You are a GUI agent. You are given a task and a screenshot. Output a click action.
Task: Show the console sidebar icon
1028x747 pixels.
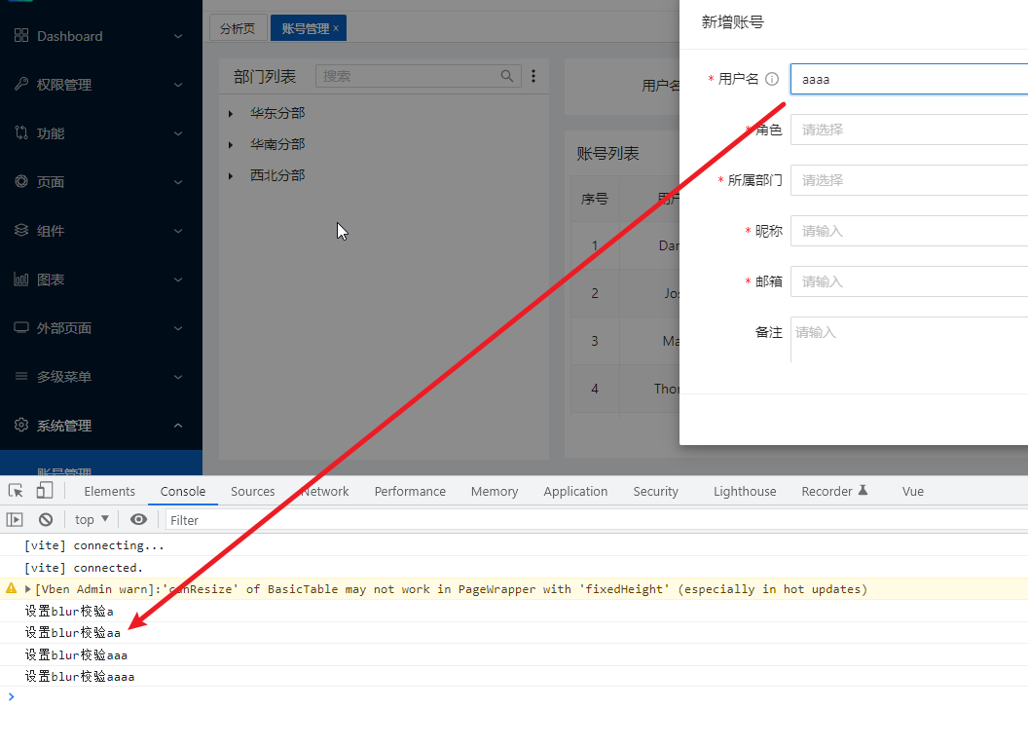point(15,519)
